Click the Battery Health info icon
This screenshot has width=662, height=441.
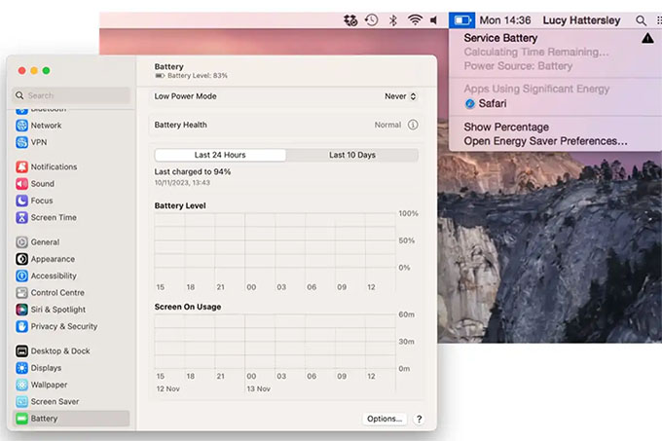tap(413, 126)
